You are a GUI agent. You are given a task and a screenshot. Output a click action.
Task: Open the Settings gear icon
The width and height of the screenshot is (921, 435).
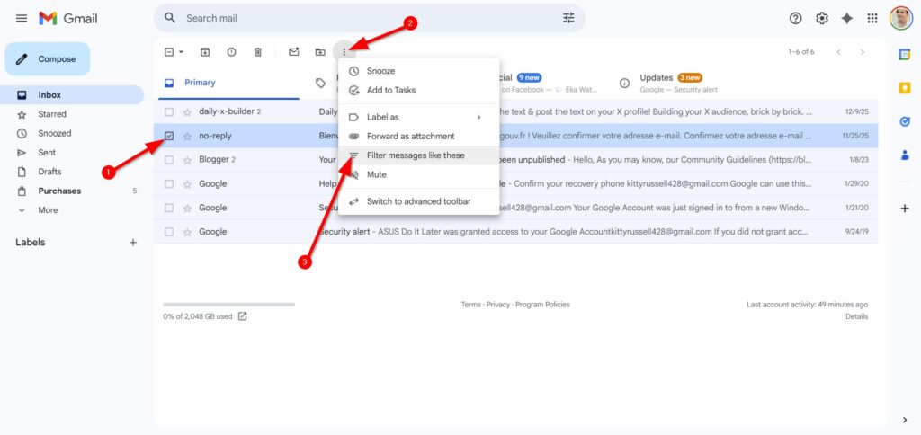pyautogui.click(x=822, y=18)
